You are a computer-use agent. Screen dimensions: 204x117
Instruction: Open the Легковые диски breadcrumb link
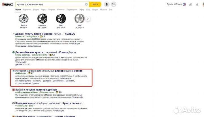click(47, 92)
